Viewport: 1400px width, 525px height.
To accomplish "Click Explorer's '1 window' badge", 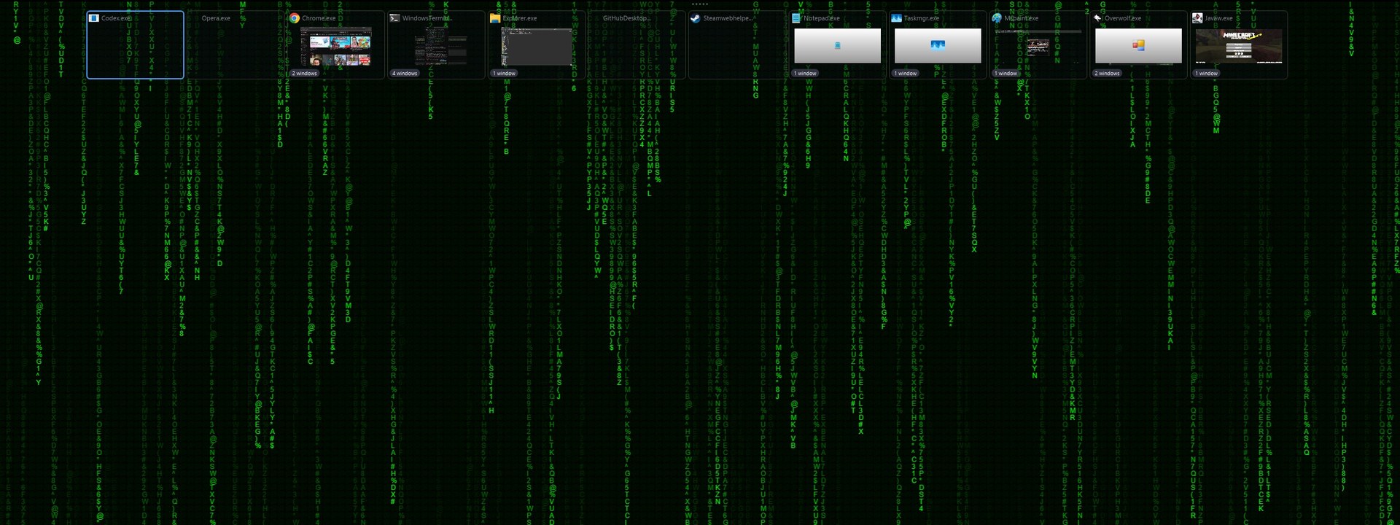I will point(505,74).
